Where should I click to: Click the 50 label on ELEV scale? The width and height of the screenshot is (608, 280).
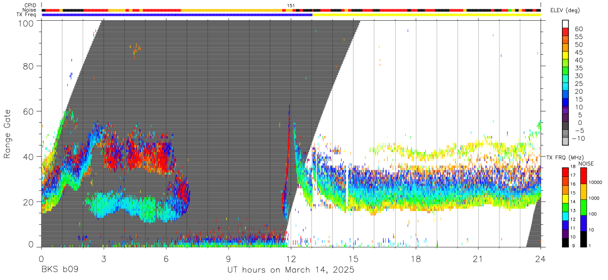(579, 45)
